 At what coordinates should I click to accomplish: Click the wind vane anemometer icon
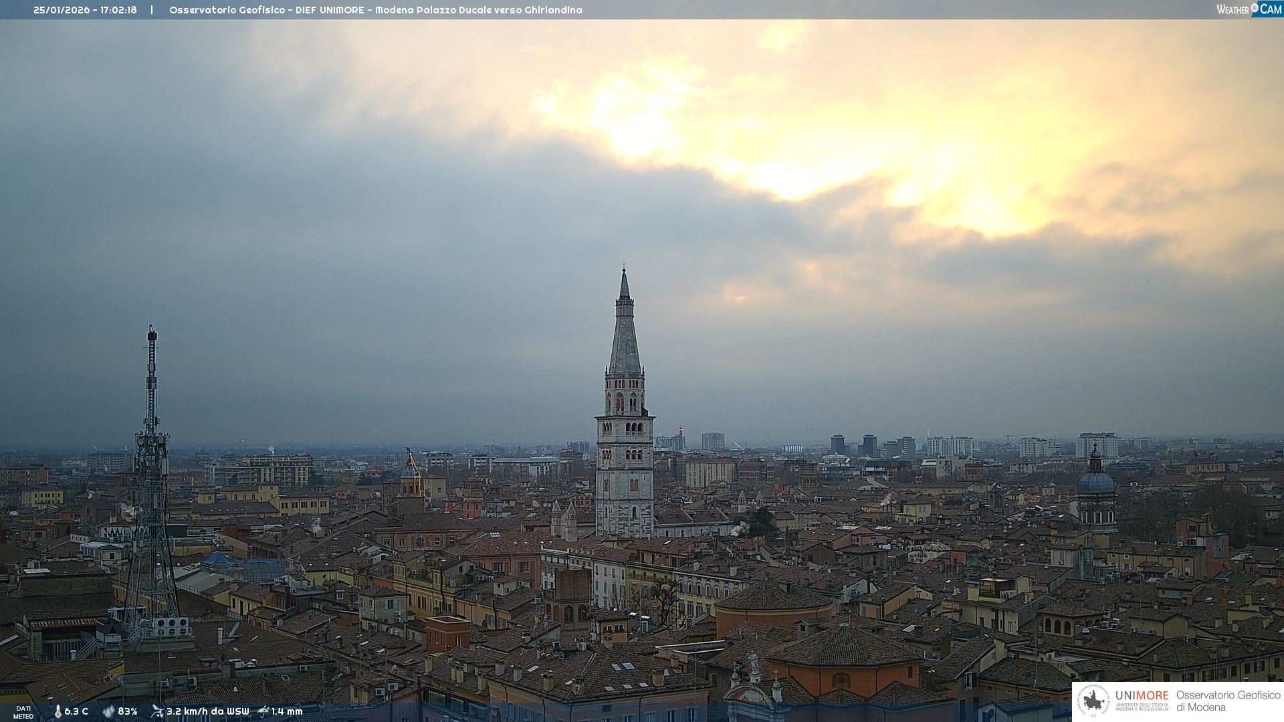[x=157, y=711]
